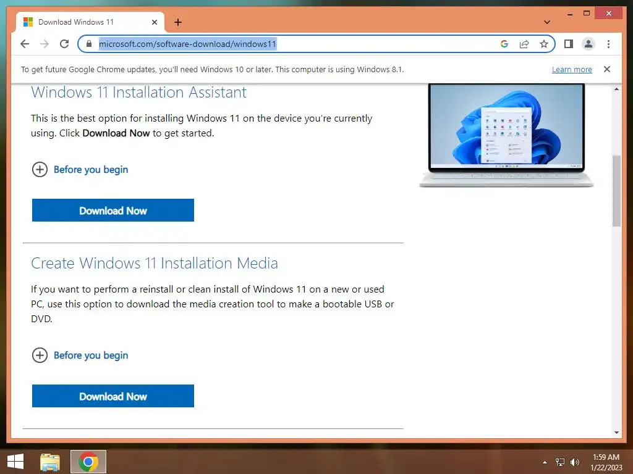The width and height of the screenshot is (633, 474).
Task: Open the volume speaker tray icon
Action: pyautogui.click(x=574, y=462)
